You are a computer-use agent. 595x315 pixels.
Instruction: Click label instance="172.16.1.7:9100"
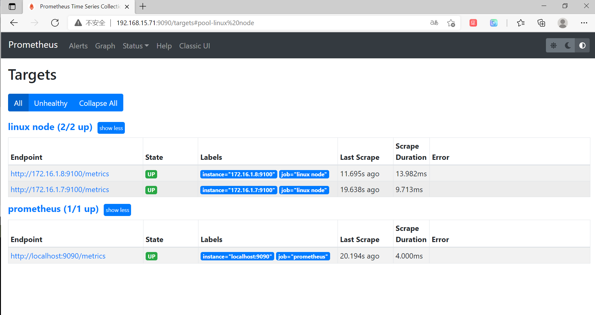(238, 190)
